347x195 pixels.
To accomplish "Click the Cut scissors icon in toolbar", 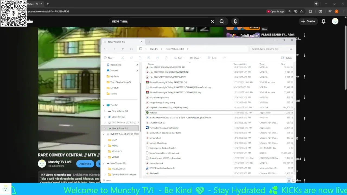I will click(123, 58).
